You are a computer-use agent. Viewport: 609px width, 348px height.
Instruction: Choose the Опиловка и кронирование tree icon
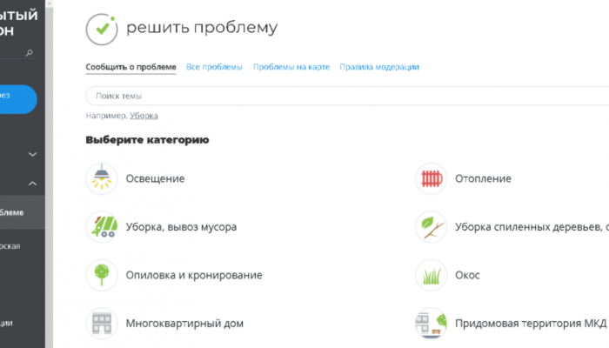pyautogui.click(x=102, y=275)
